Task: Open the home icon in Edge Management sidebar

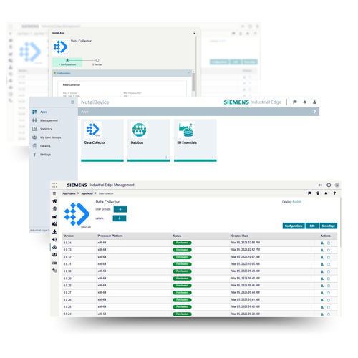Action: [54, 201]
